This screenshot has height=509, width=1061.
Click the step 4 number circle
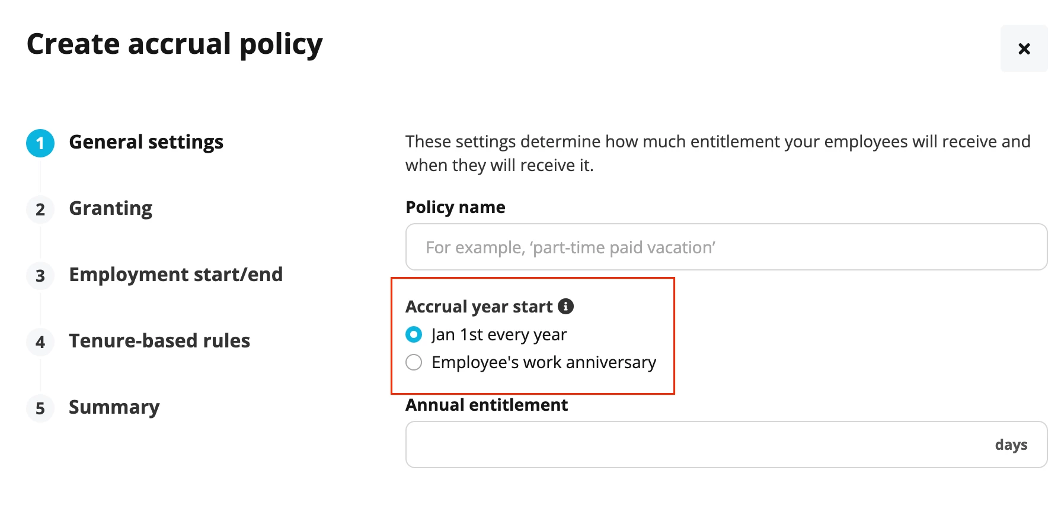40,342
